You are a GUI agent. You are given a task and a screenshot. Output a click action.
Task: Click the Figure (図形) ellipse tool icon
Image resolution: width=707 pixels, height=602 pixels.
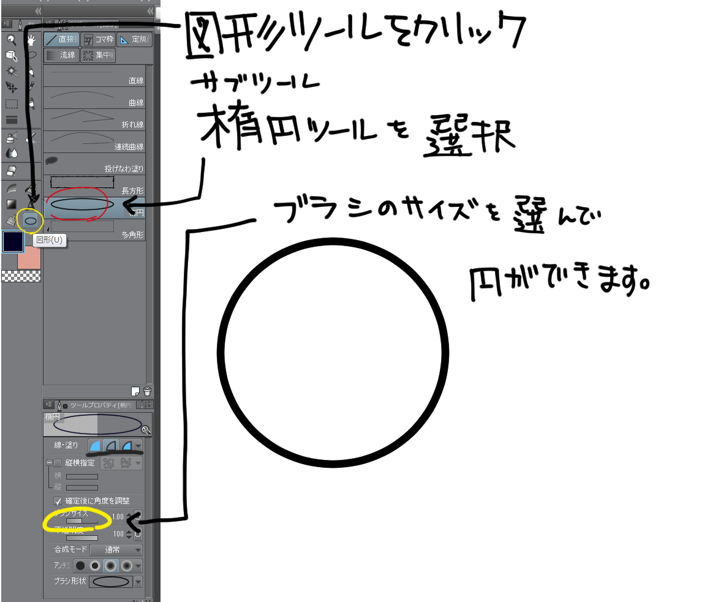(30, 220)
